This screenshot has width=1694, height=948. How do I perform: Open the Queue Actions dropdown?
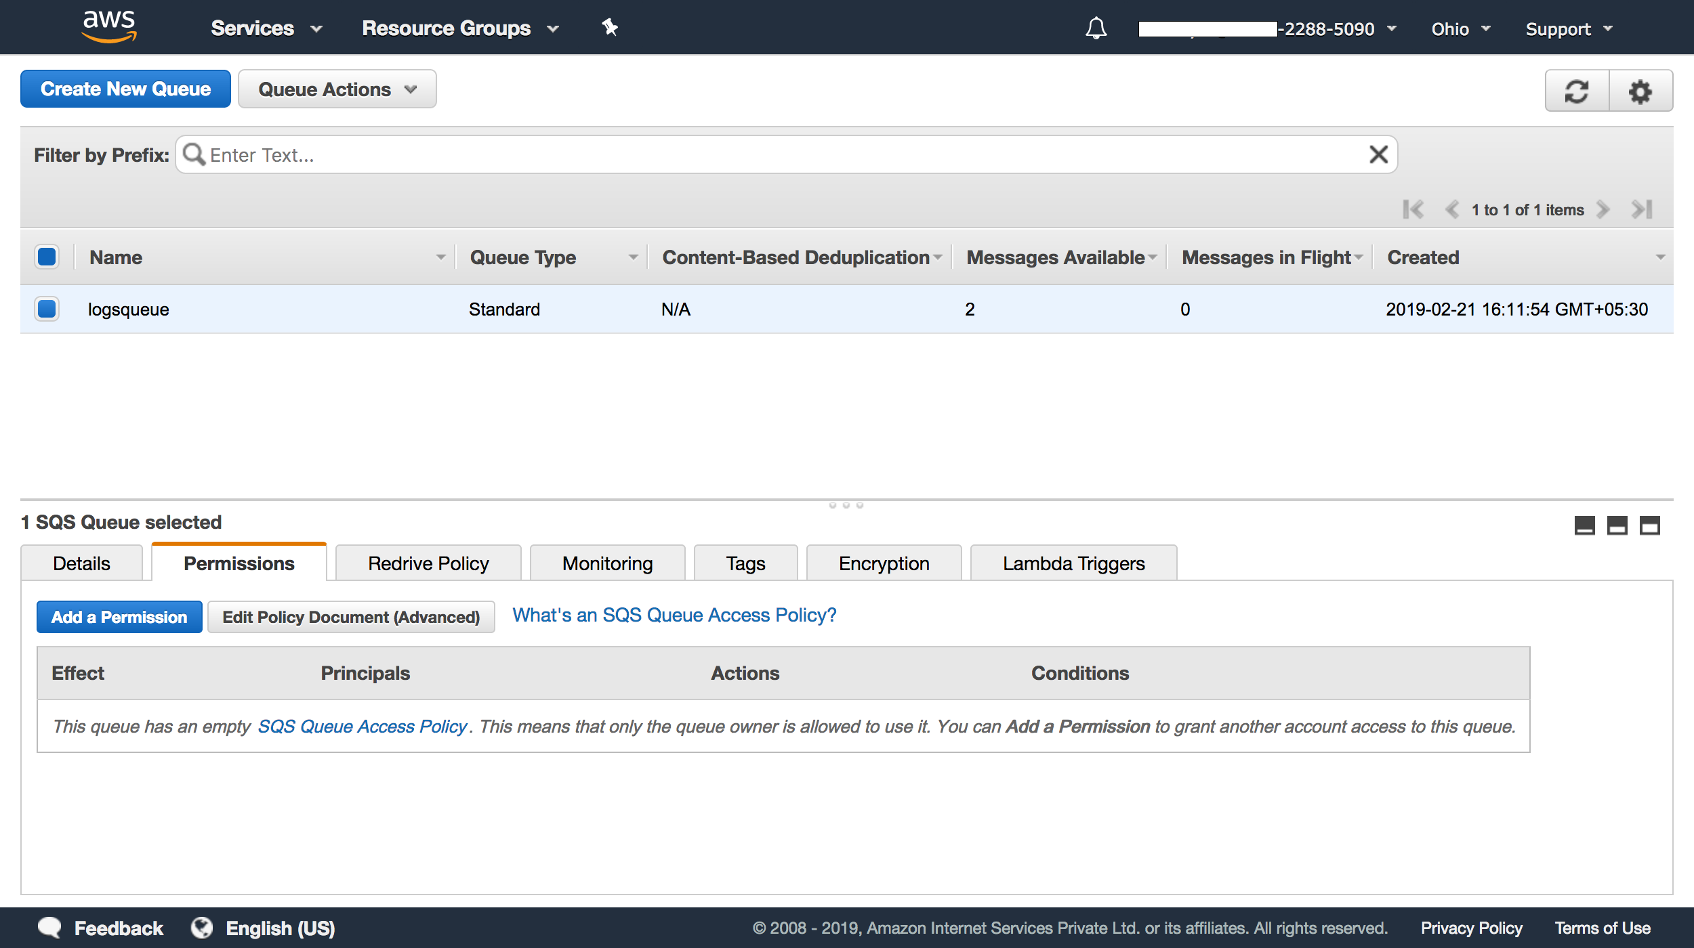[337, 89]
